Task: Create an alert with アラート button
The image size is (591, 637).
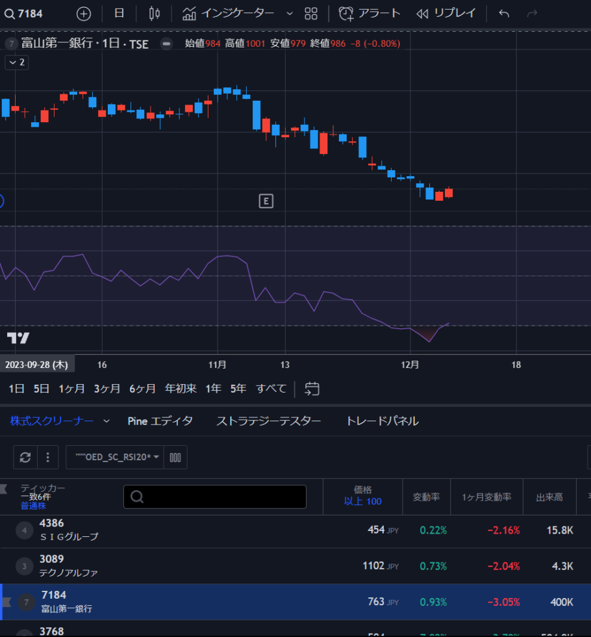Action: pyautogui.click(x=370, y=14)
